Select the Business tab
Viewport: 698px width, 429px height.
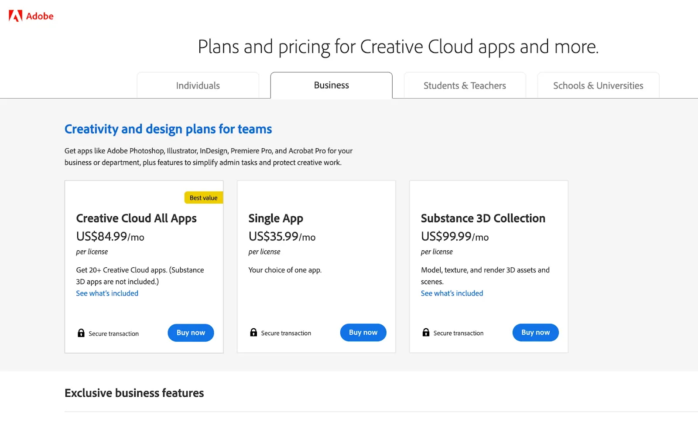tap(331, 85)
